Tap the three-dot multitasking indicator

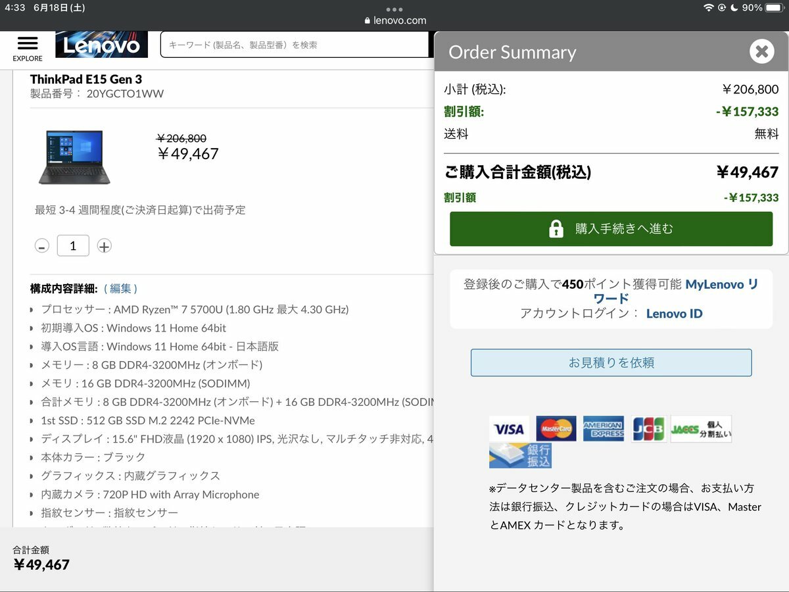[x=394, y=9]
